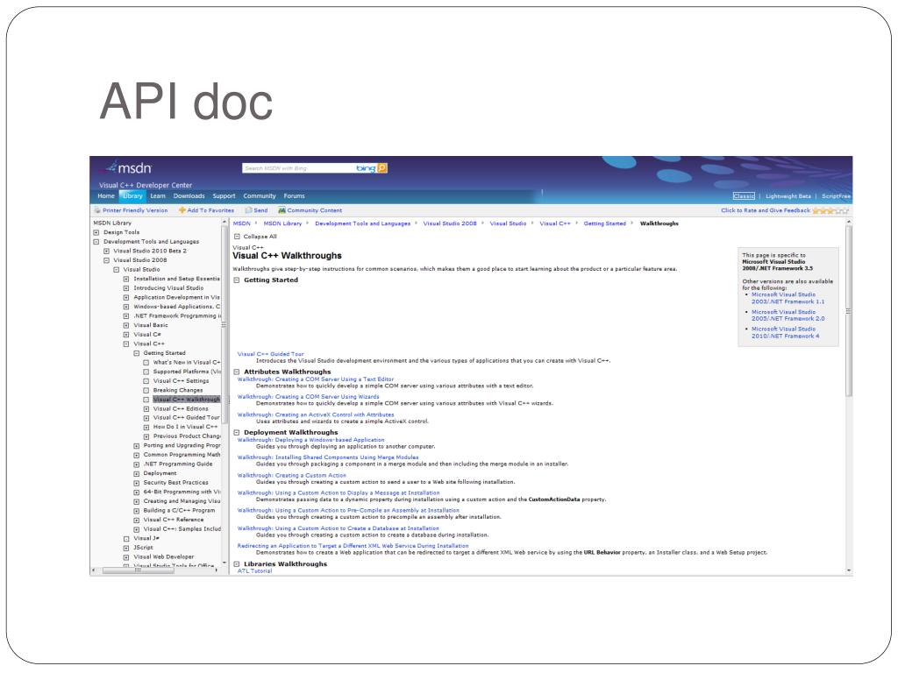This screenshot has width=898, height=673.
Task: Select Visual C++ Editions tree item
Action: pos(181,408)
